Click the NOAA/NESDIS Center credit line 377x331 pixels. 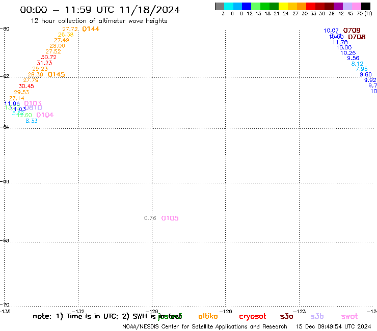205,326
